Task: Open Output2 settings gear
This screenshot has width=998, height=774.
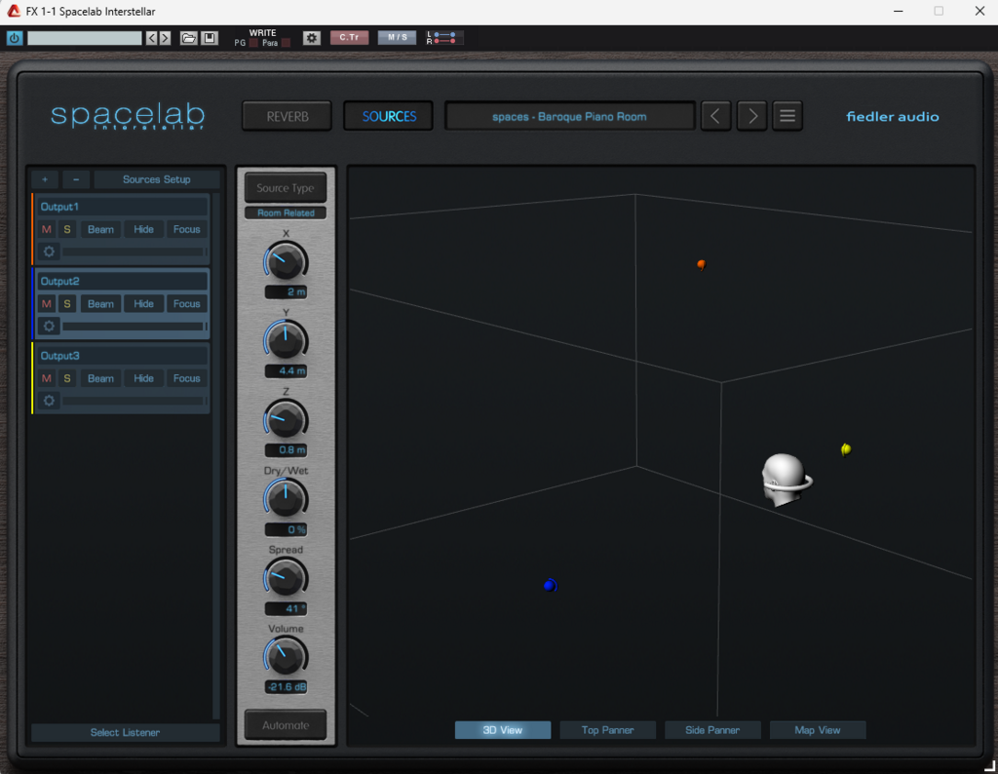Action: tap(49, 326)
